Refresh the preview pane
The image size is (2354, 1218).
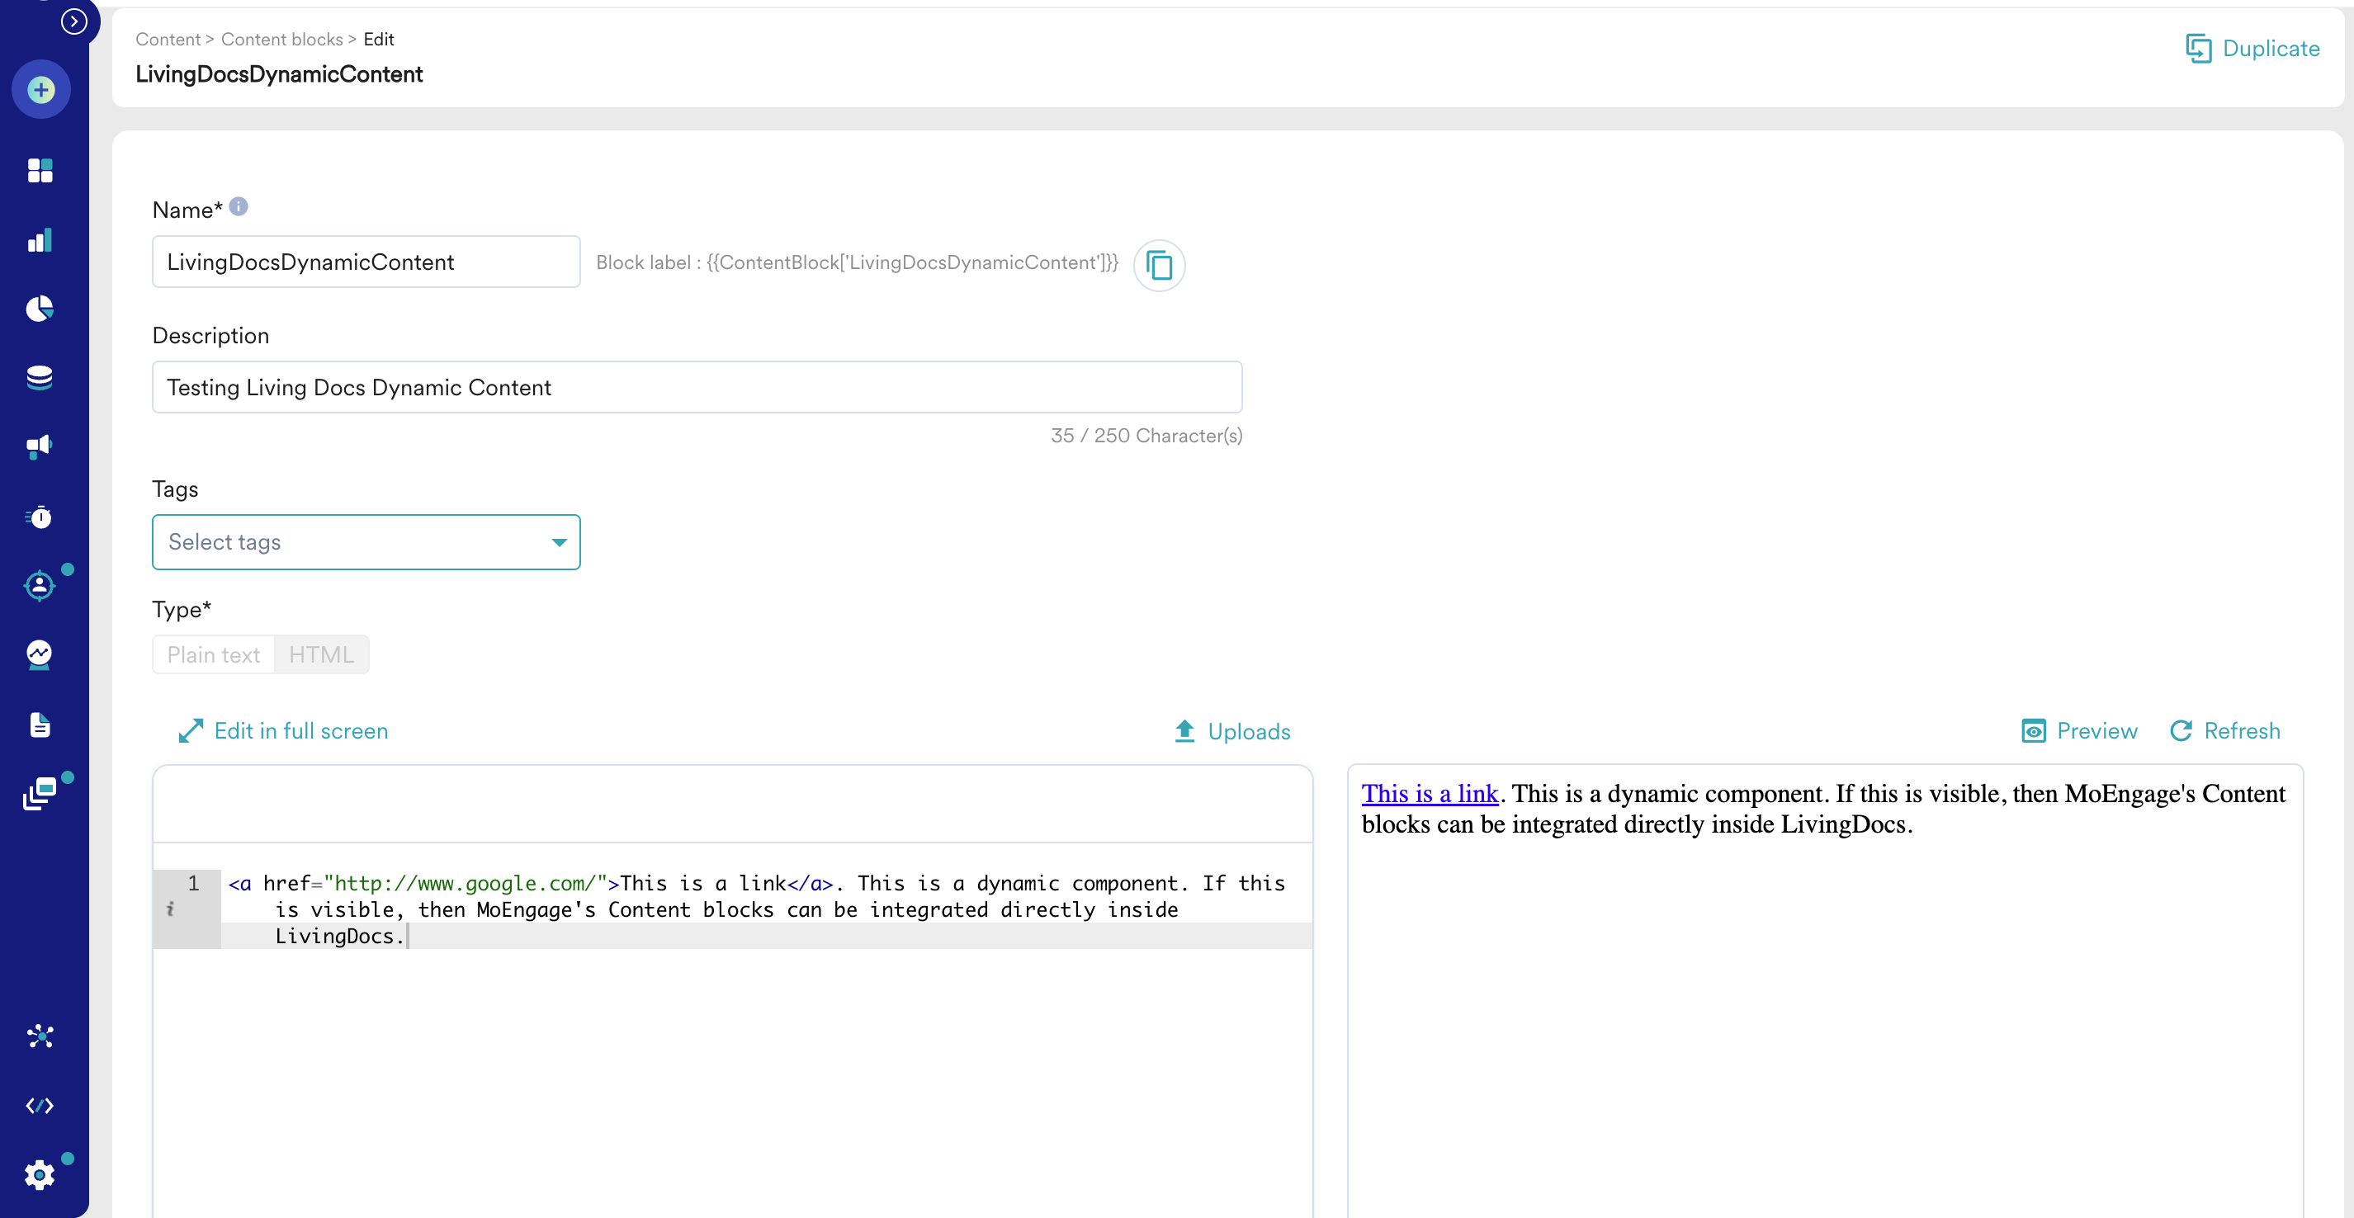(2225, 731)
